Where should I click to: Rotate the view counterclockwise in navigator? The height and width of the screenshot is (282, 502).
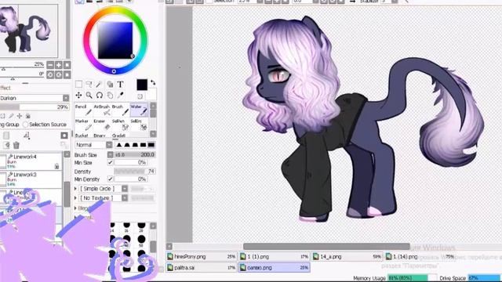50,75
